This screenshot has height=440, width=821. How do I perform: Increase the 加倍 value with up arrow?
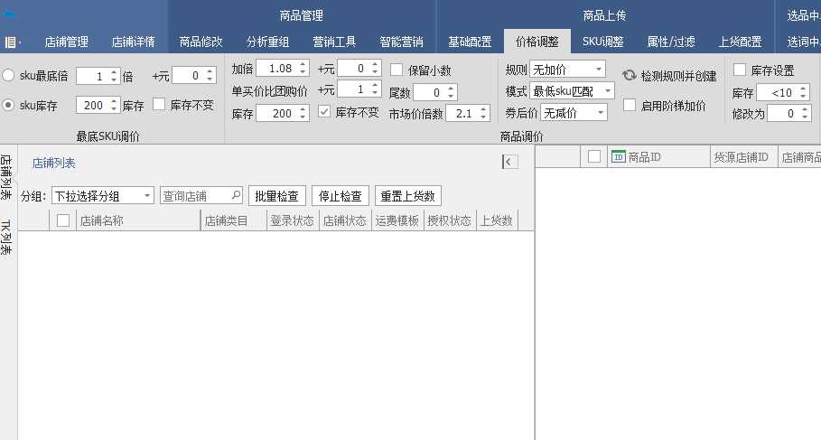click(x=303, y=64)
